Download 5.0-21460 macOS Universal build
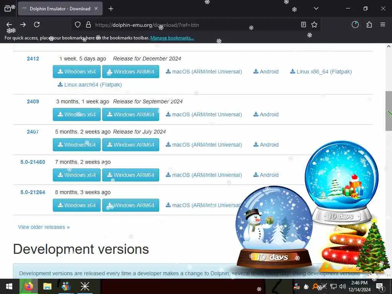Image resolution: width=392 pixels, height=294 pixels. [204, 175]
